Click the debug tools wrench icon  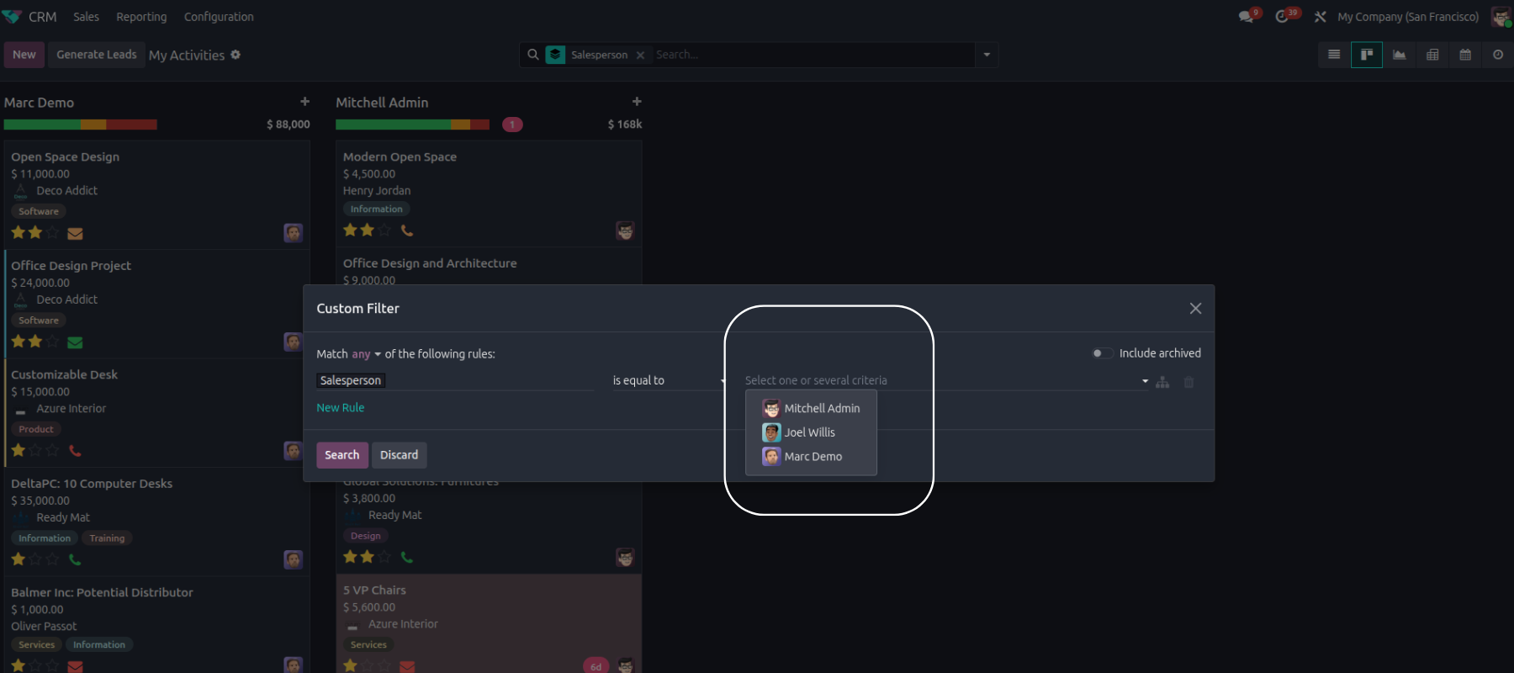point(1320,17)
